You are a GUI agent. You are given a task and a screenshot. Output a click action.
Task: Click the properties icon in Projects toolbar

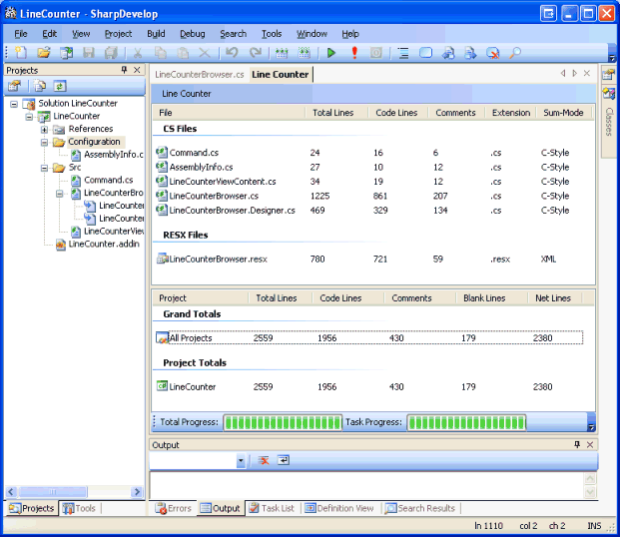pos(15,87)
